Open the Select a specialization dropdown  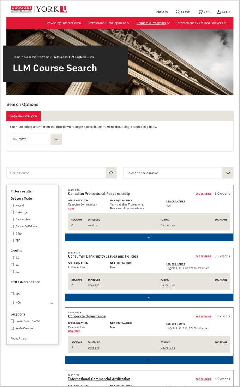point(178,173)
